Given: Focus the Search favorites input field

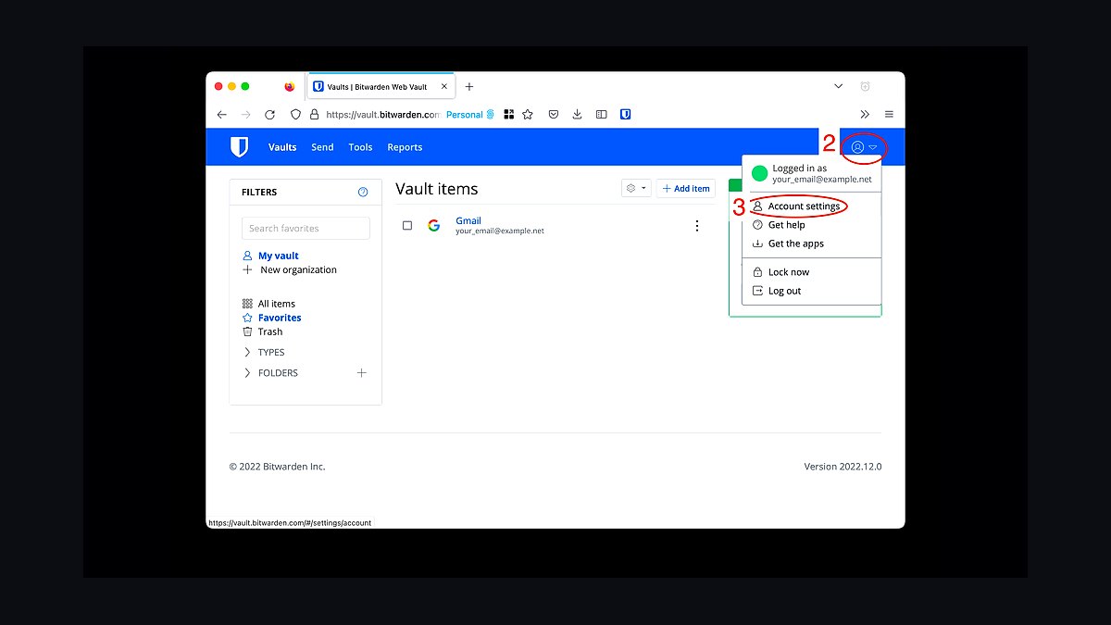Looking at the screenshot, I should click(x=306, y=229).
